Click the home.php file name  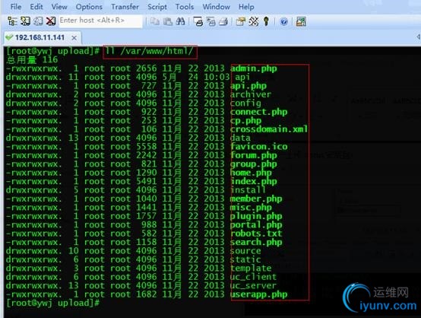point(251,173)
